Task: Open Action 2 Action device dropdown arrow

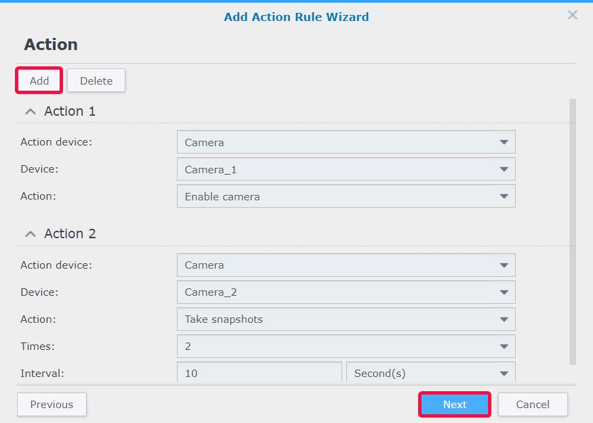Action: pos(504,265)
